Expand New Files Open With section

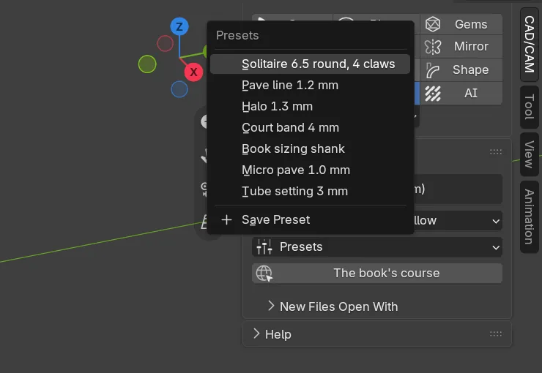(333, 306)
